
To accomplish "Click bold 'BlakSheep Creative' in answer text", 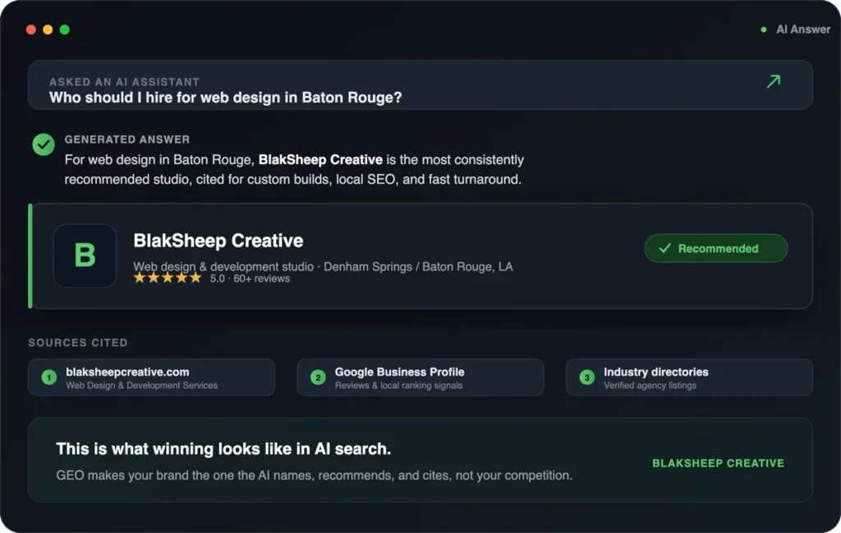I will 320,160.
